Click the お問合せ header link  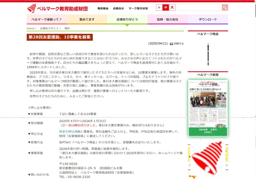point(118,8)
